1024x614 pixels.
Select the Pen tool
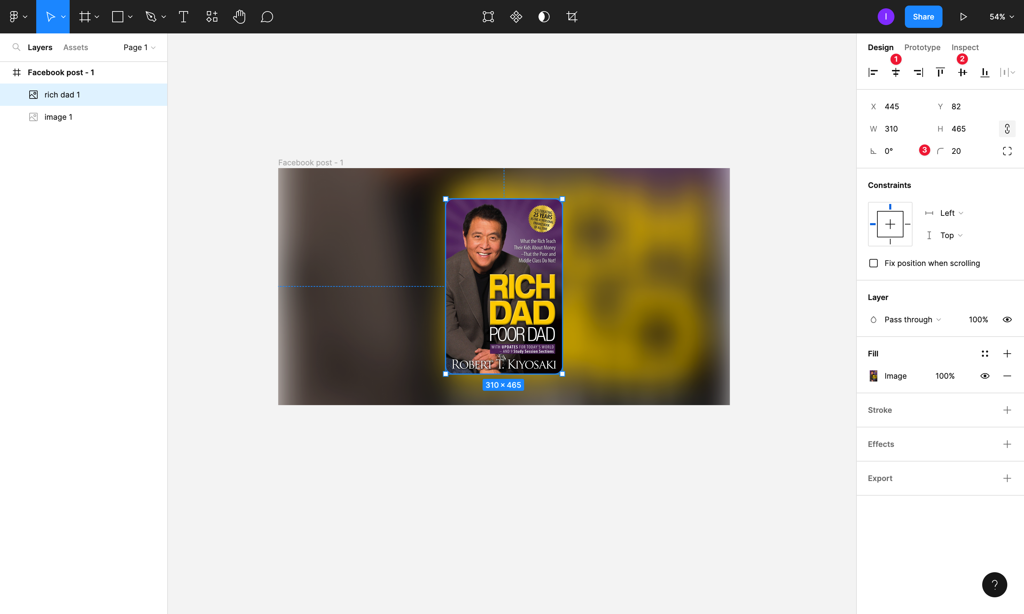pos(151,17)
